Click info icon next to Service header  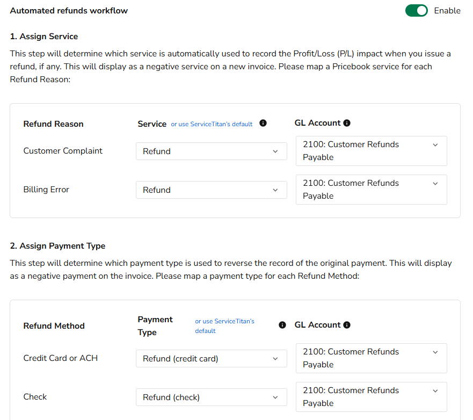point(263,124)
